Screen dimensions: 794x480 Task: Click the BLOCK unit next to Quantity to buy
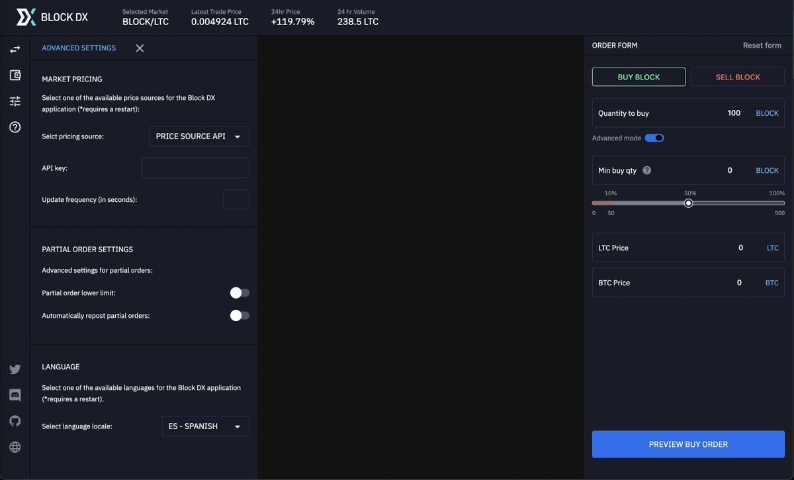point(767,113)
